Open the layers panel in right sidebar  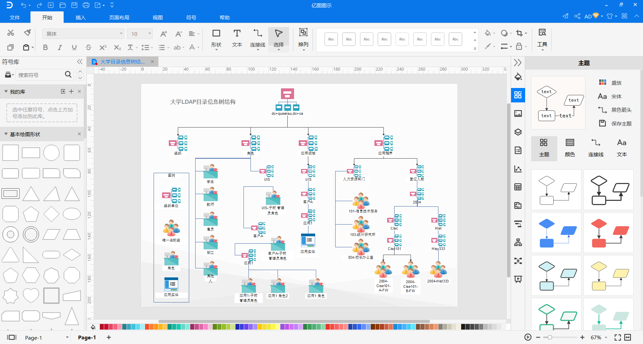click(x=518, y=132)
